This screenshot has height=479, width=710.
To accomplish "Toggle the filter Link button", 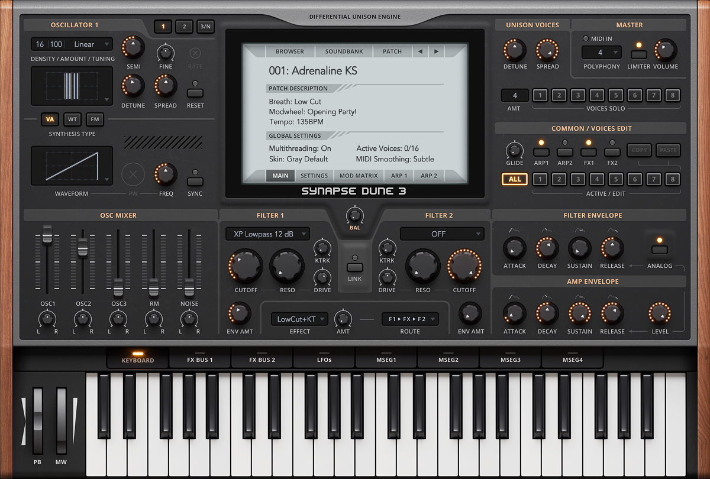I will 355,267.
